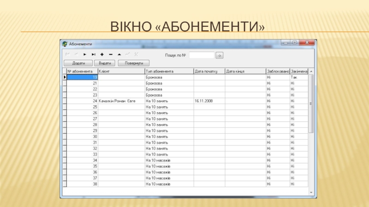Viewport: 369px width, 207px height.
Task: Click the Абонементи window title icon
Action: click(65, 44)
